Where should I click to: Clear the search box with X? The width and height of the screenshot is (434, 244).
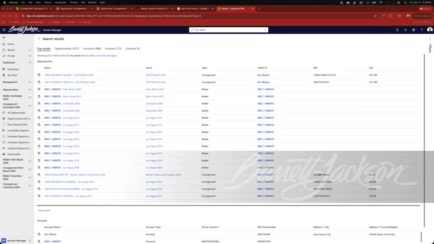[x=266, y=30]
